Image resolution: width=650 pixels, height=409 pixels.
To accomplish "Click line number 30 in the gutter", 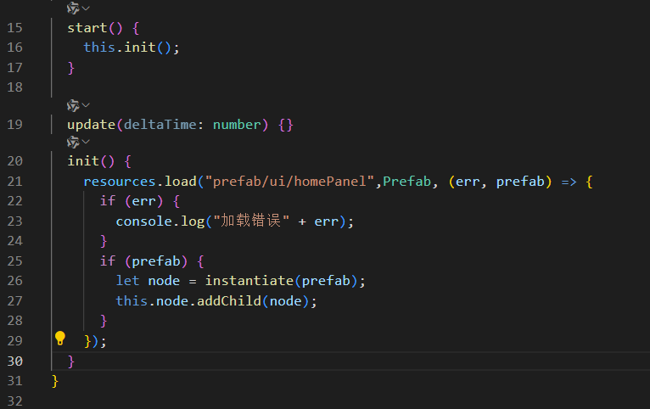I will tap(15, 361).
